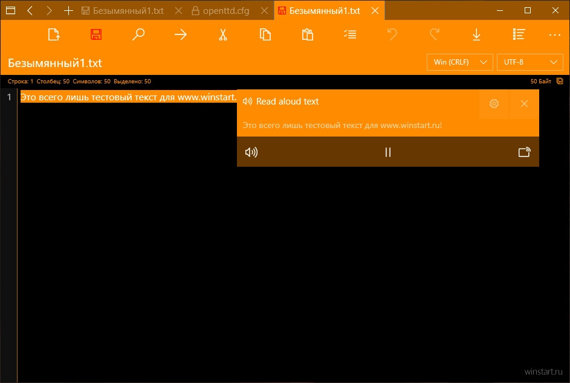Click the highlighted text on line 1

click(x=129, y=97)
